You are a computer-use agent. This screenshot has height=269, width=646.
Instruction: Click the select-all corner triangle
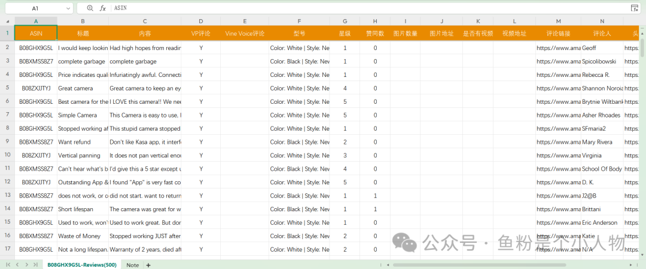[x=7, y=21]
